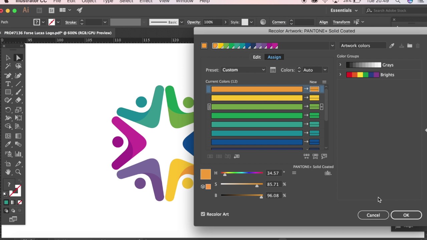Select the Line Segment tool
The image size is (427, 240).
point(18,84)
